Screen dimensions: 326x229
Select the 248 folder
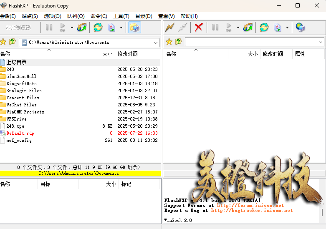[80, 69]
